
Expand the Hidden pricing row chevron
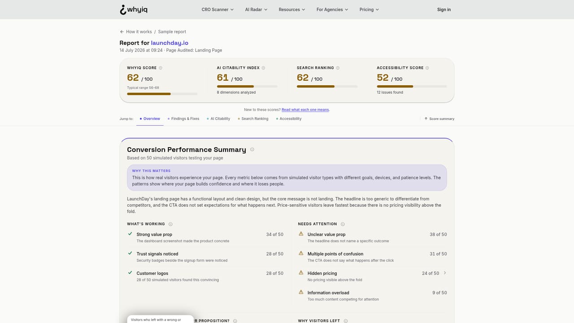(x=445, y=273)
